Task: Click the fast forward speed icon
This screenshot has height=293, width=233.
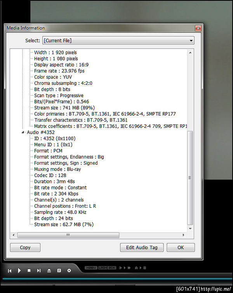Action: [129, 268]
